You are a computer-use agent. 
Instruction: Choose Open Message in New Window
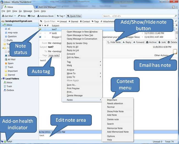pos(82,32)
